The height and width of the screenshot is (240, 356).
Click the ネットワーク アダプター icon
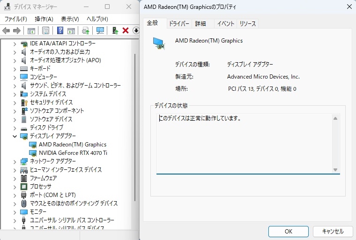coord(24,161)
